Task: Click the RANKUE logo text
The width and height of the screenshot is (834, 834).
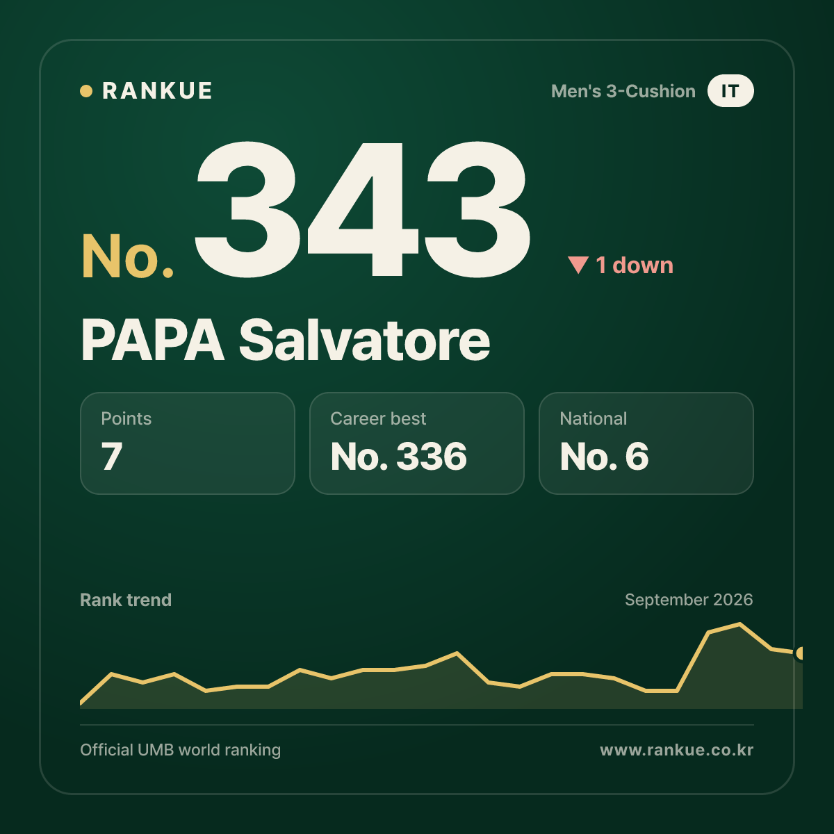Action: click(157, 91)
